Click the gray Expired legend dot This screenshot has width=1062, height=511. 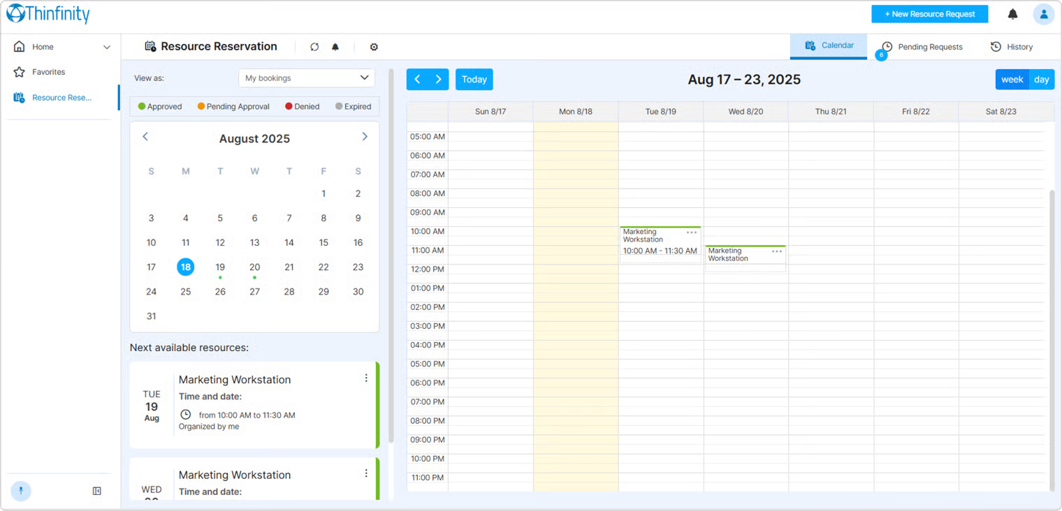339,107
